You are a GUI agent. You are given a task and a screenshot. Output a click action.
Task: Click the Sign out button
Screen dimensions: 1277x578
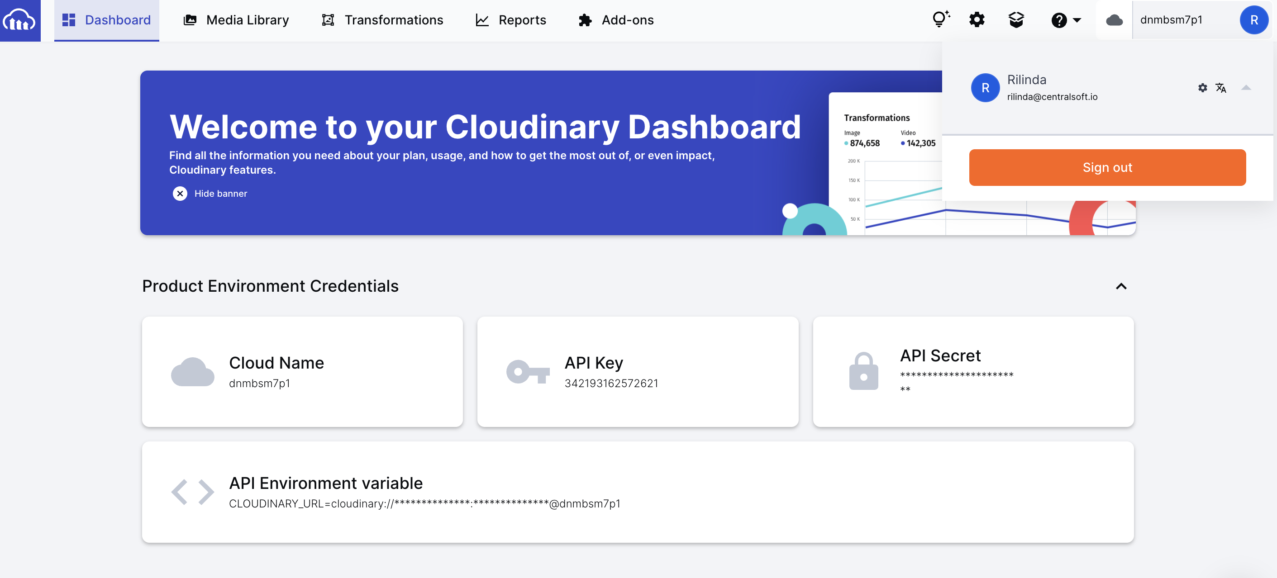1107,167
